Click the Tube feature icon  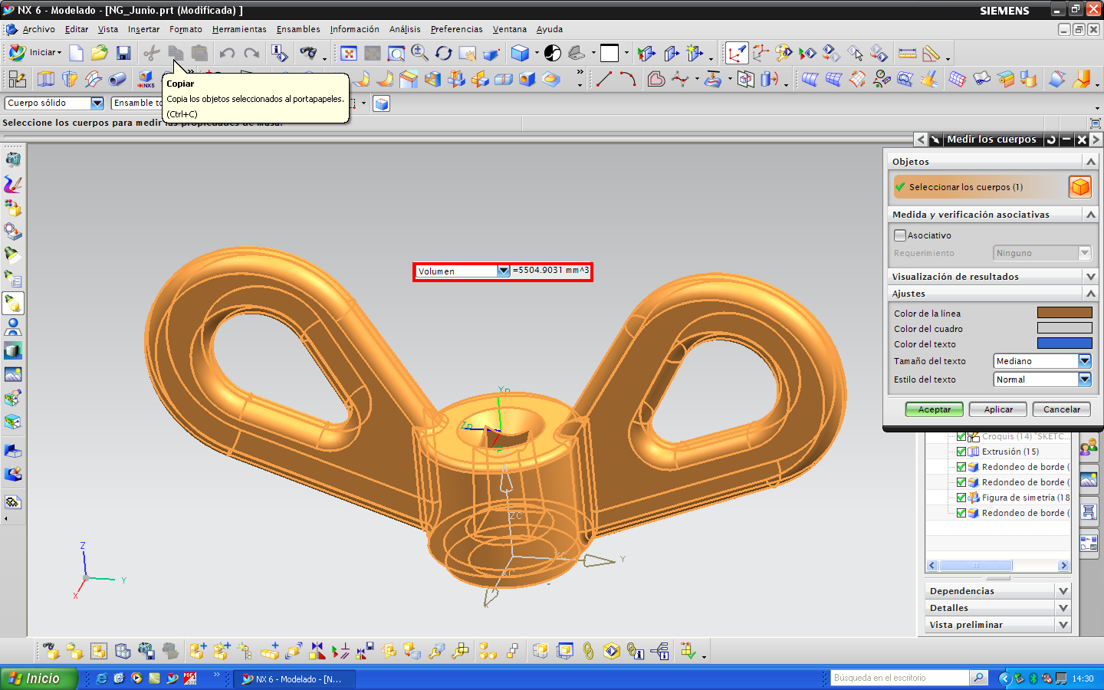point(117,78)
